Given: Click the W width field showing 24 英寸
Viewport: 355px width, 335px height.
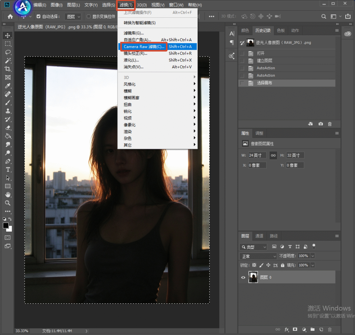Looking at the screenshot, I should click(257, 155).
